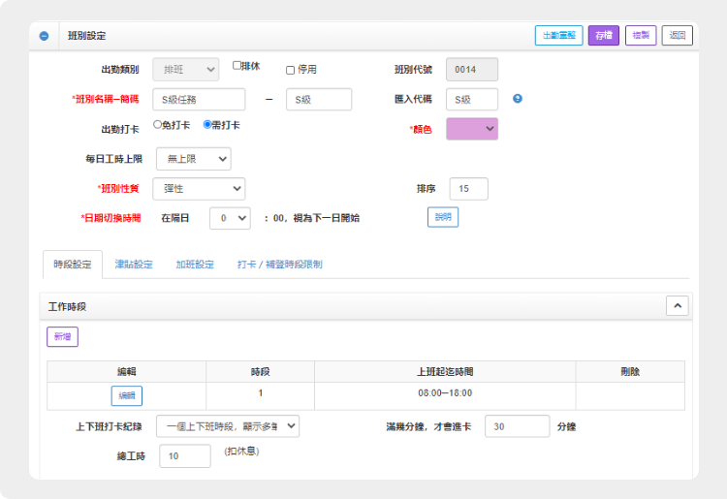Click the 滿幾分鐘 field showing 30

coord(518,426)
